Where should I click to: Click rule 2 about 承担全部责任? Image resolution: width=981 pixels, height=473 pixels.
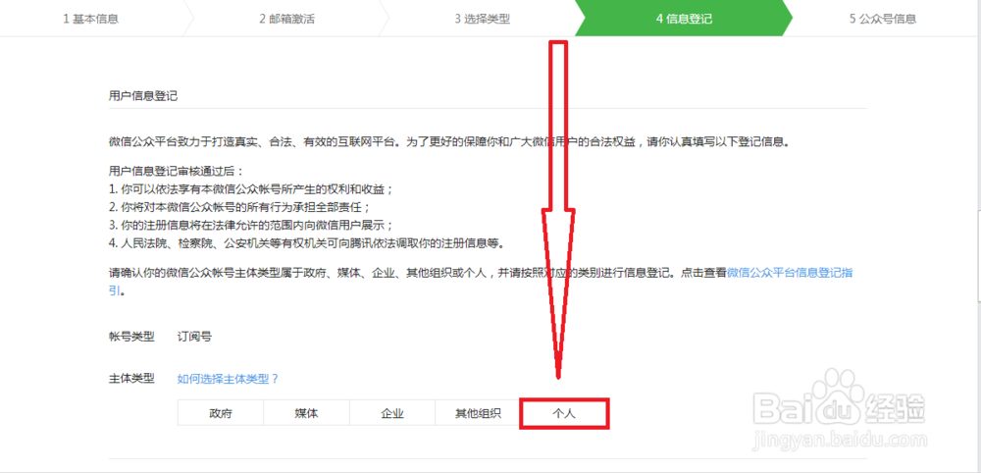(239, 207)
